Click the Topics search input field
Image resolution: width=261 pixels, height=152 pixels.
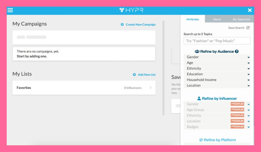pos(217,41)
